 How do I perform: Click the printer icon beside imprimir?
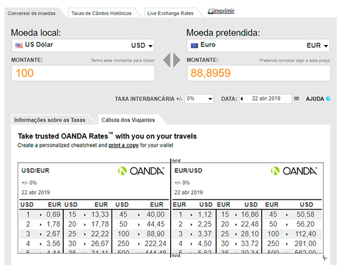[211, 11]
